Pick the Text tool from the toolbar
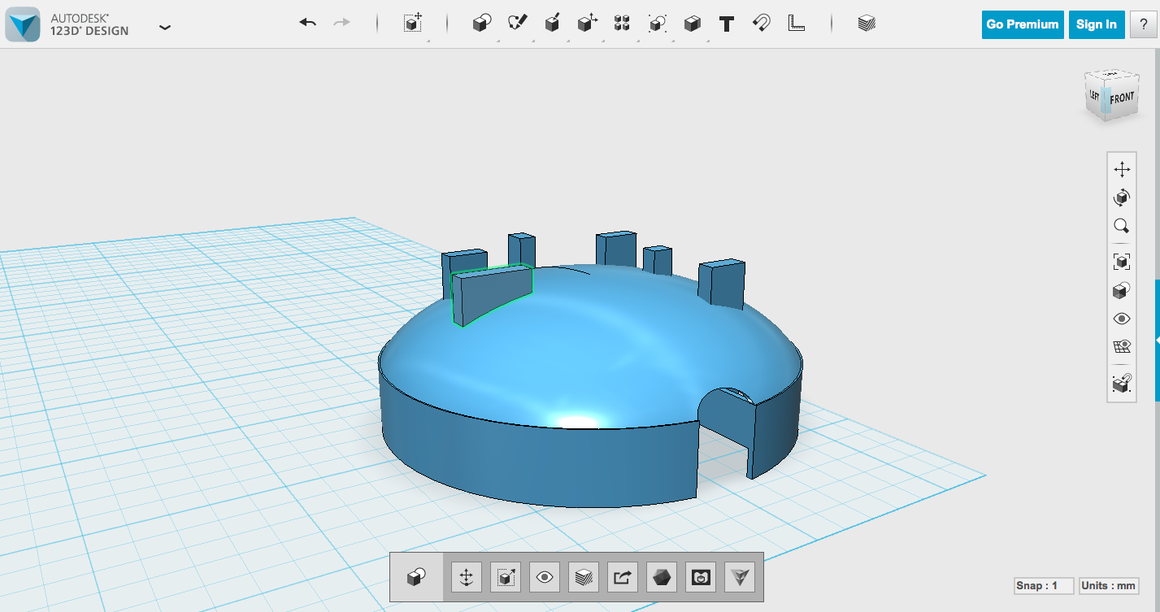Image resolution: width=1160 pixels, height=612 pixels. click(726, 24)
